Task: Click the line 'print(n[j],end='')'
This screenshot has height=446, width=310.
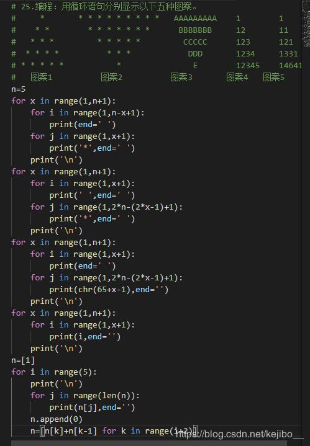Action: pyautogui.click(x=92, y=408)
